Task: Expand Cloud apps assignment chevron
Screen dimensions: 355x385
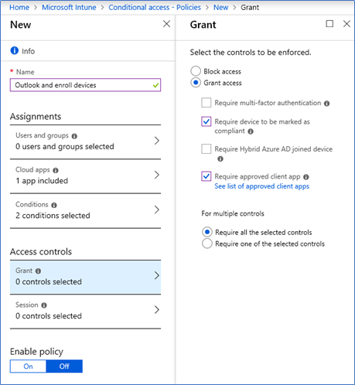Action: point(157,175)
